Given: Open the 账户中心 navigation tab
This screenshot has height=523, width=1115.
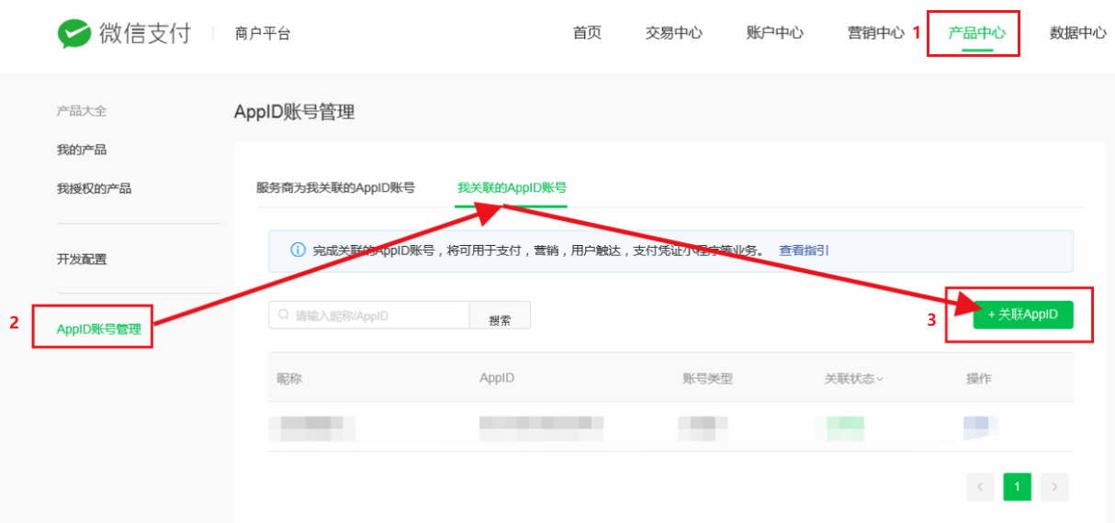Looking at the screenshot, I should 775,33.
